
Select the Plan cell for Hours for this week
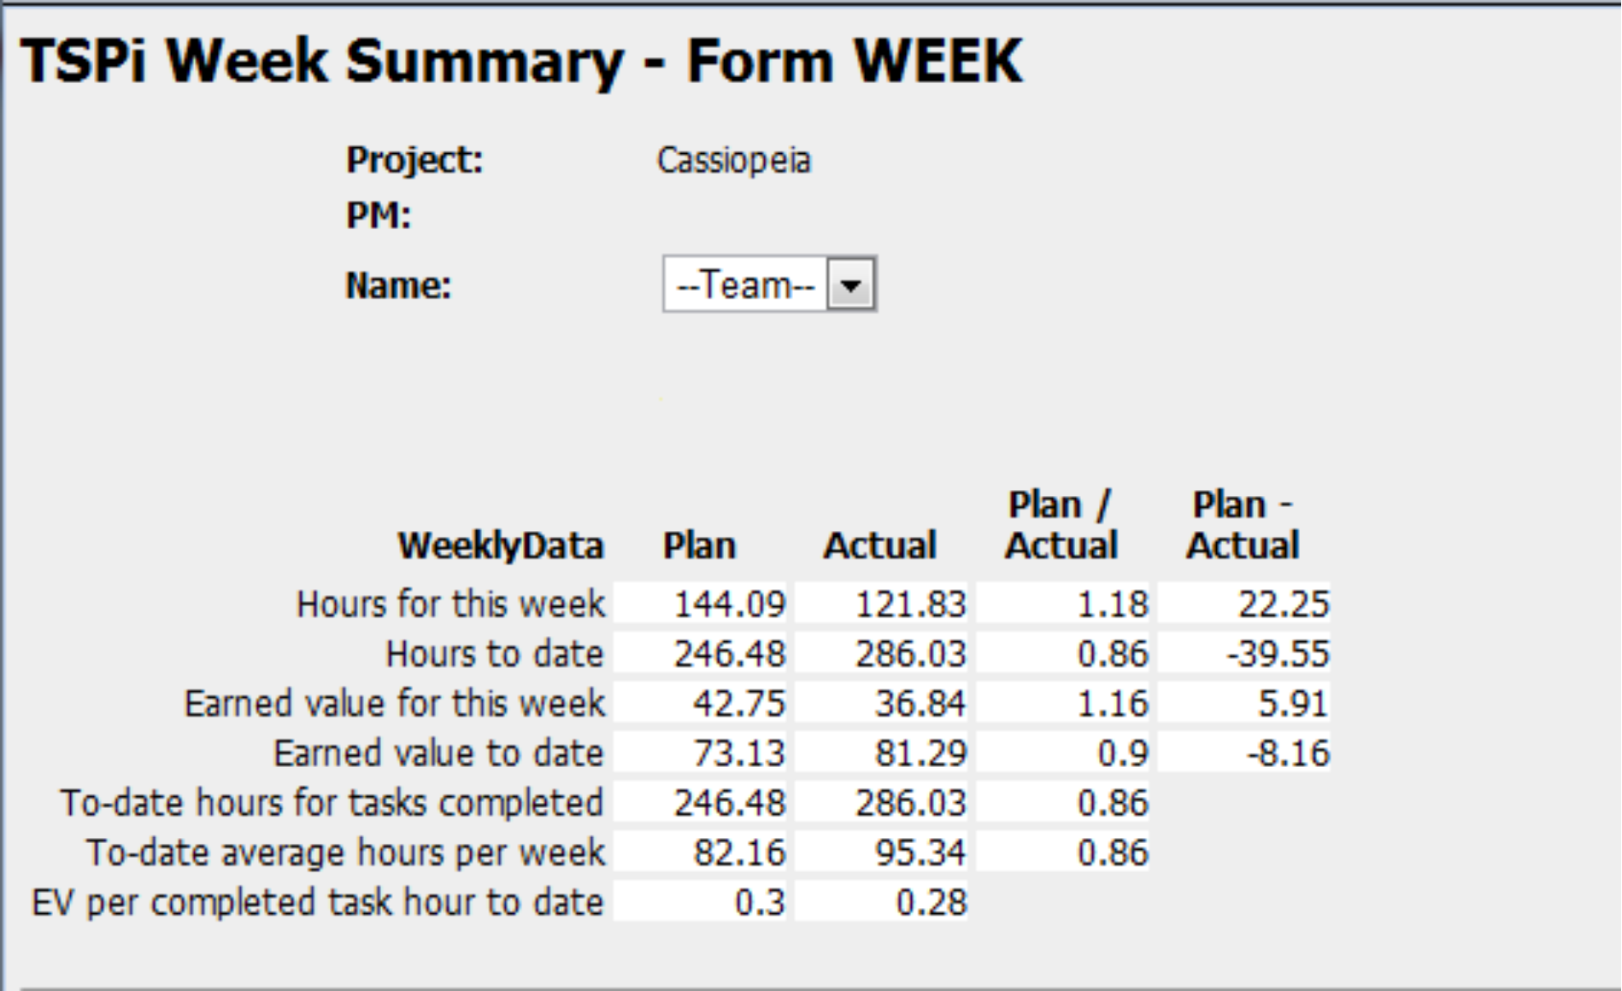(x=703, y=604)
